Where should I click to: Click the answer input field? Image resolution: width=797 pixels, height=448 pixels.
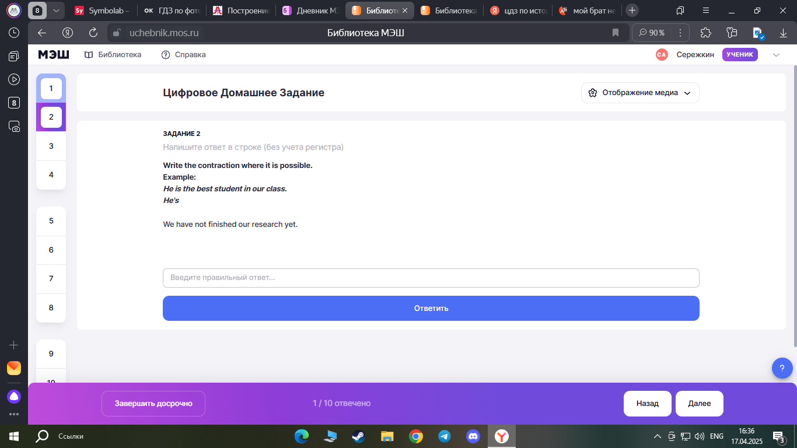tap(431, 278)
